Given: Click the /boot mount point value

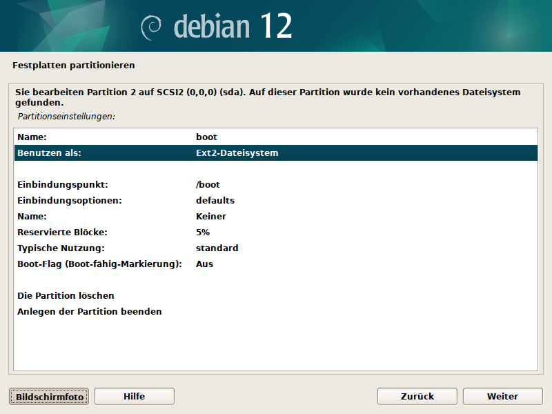Looking at the screenshot, I should coord(208,185).
